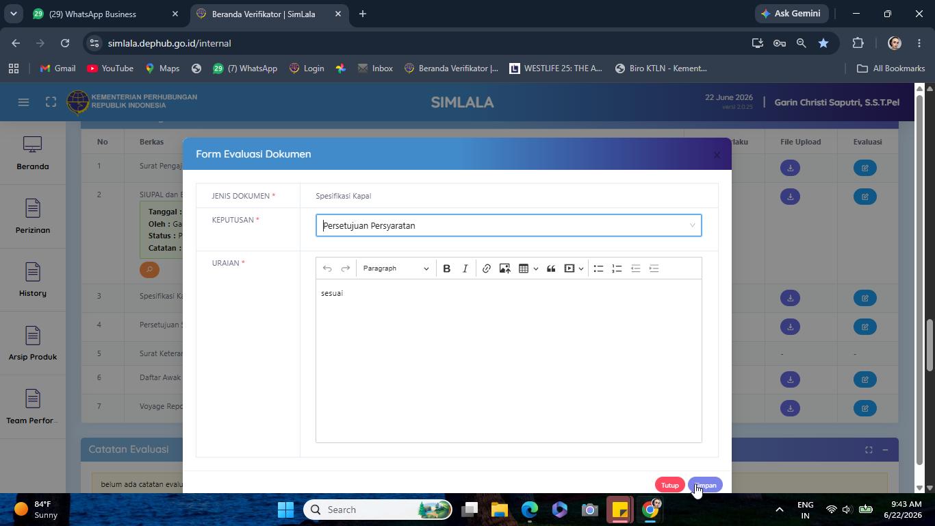Screen dimensions: 935x526
Task: Toggle fullscreen mode icon in header
Action: pyautogui.click(x=51, y=102)
